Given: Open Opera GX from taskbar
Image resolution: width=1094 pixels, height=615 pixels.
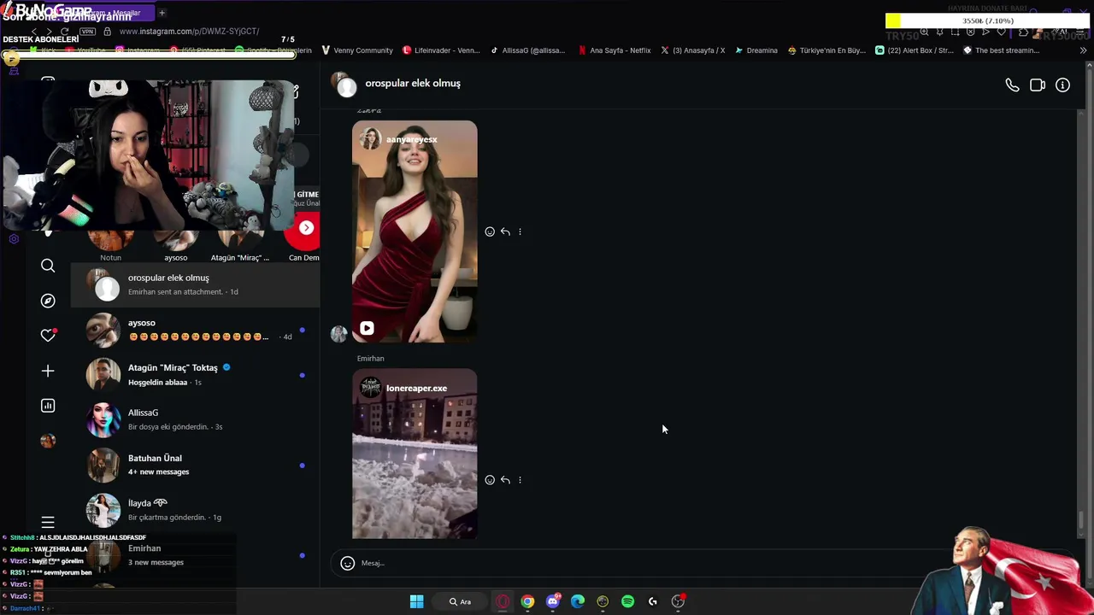Looking at the screenshot, I should (503, 601).
